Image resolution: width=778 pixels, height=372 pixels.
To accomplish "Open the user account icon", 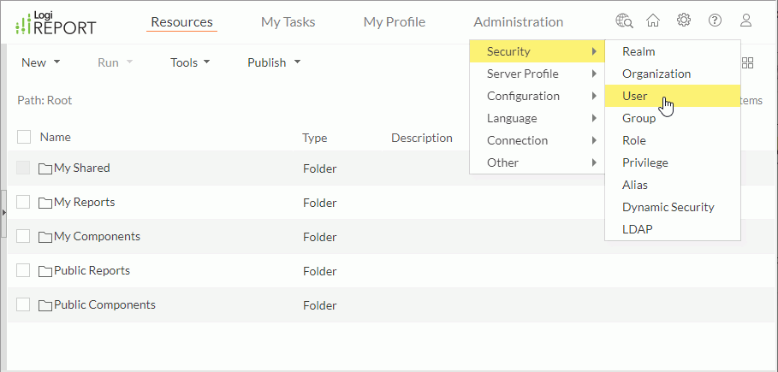I will pyautogui.click(x=745, y=21).
